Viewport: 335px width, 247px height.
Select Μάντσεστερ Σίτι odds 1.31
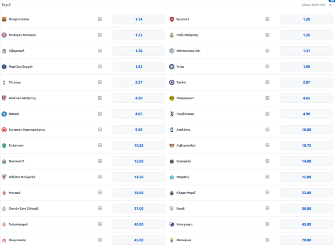(x=306, y=51)
